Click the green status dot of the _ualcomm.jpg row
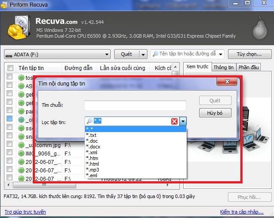The width and height of the screenshot is (274, 218). (x=21, y=145)
